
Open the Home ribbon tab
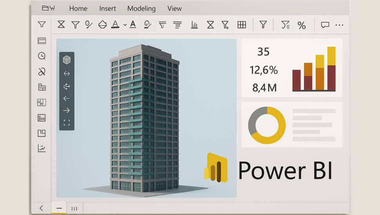pos(78,9)
